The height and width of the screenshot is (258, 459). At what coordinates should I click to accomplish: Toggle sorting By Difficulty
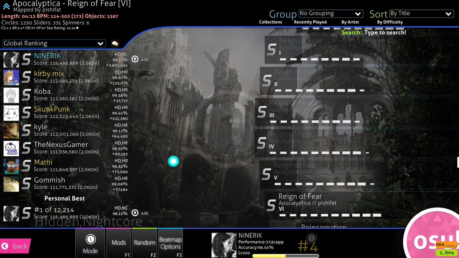pyautogui.click(x=389, y=22)
